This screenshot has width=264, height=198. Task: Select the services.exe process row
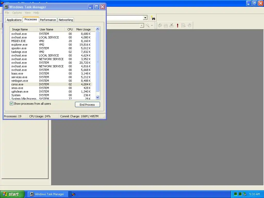[x=51, y=77]
